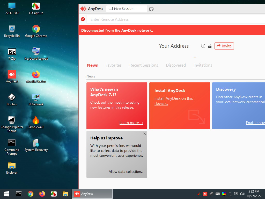Image resolution: width=265 pixels, height=199 pixels.
Task: Open the 22H2-382 desktop icon
Action: (x=12, y=9)
